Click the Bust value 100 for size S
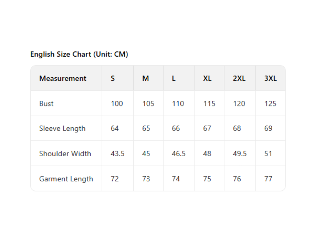 [117, 103]
